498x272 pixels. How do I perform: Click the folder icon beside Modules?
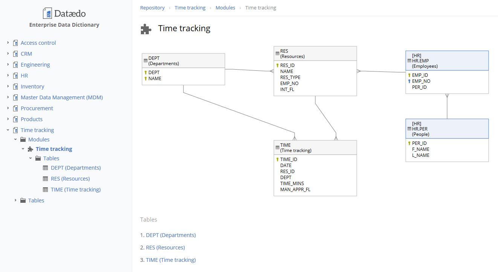[23, 140]
